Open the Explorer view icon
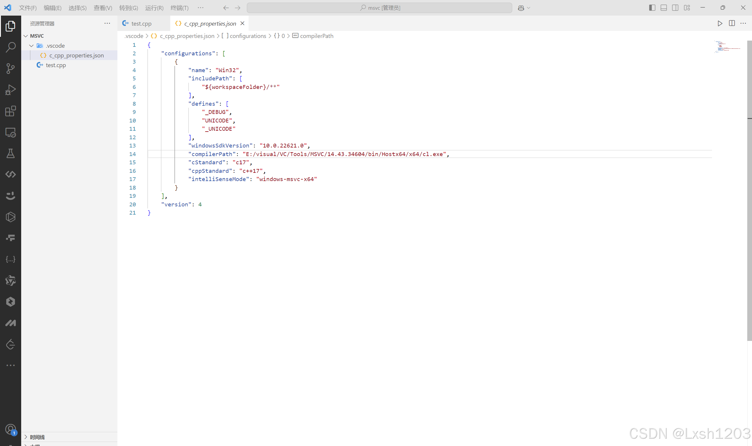The width and height of the screenshot is (752, 446). click(11, 26)
